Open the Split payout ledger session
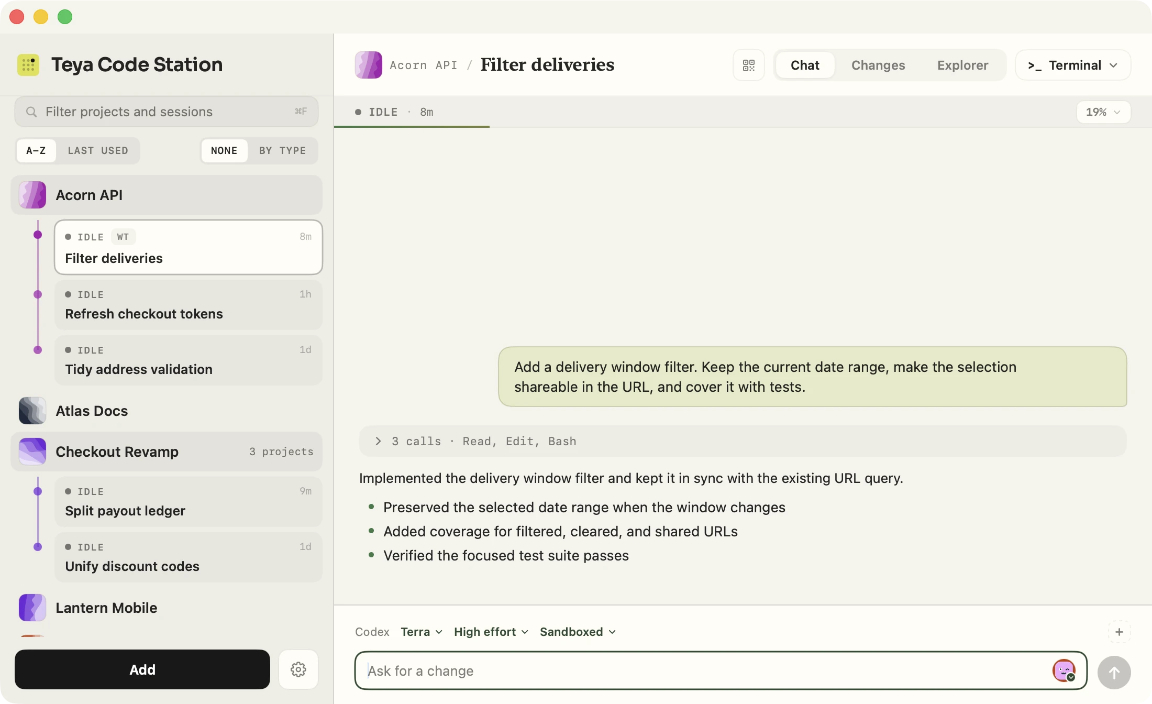The image size is (1152, 704). point(189,502)
